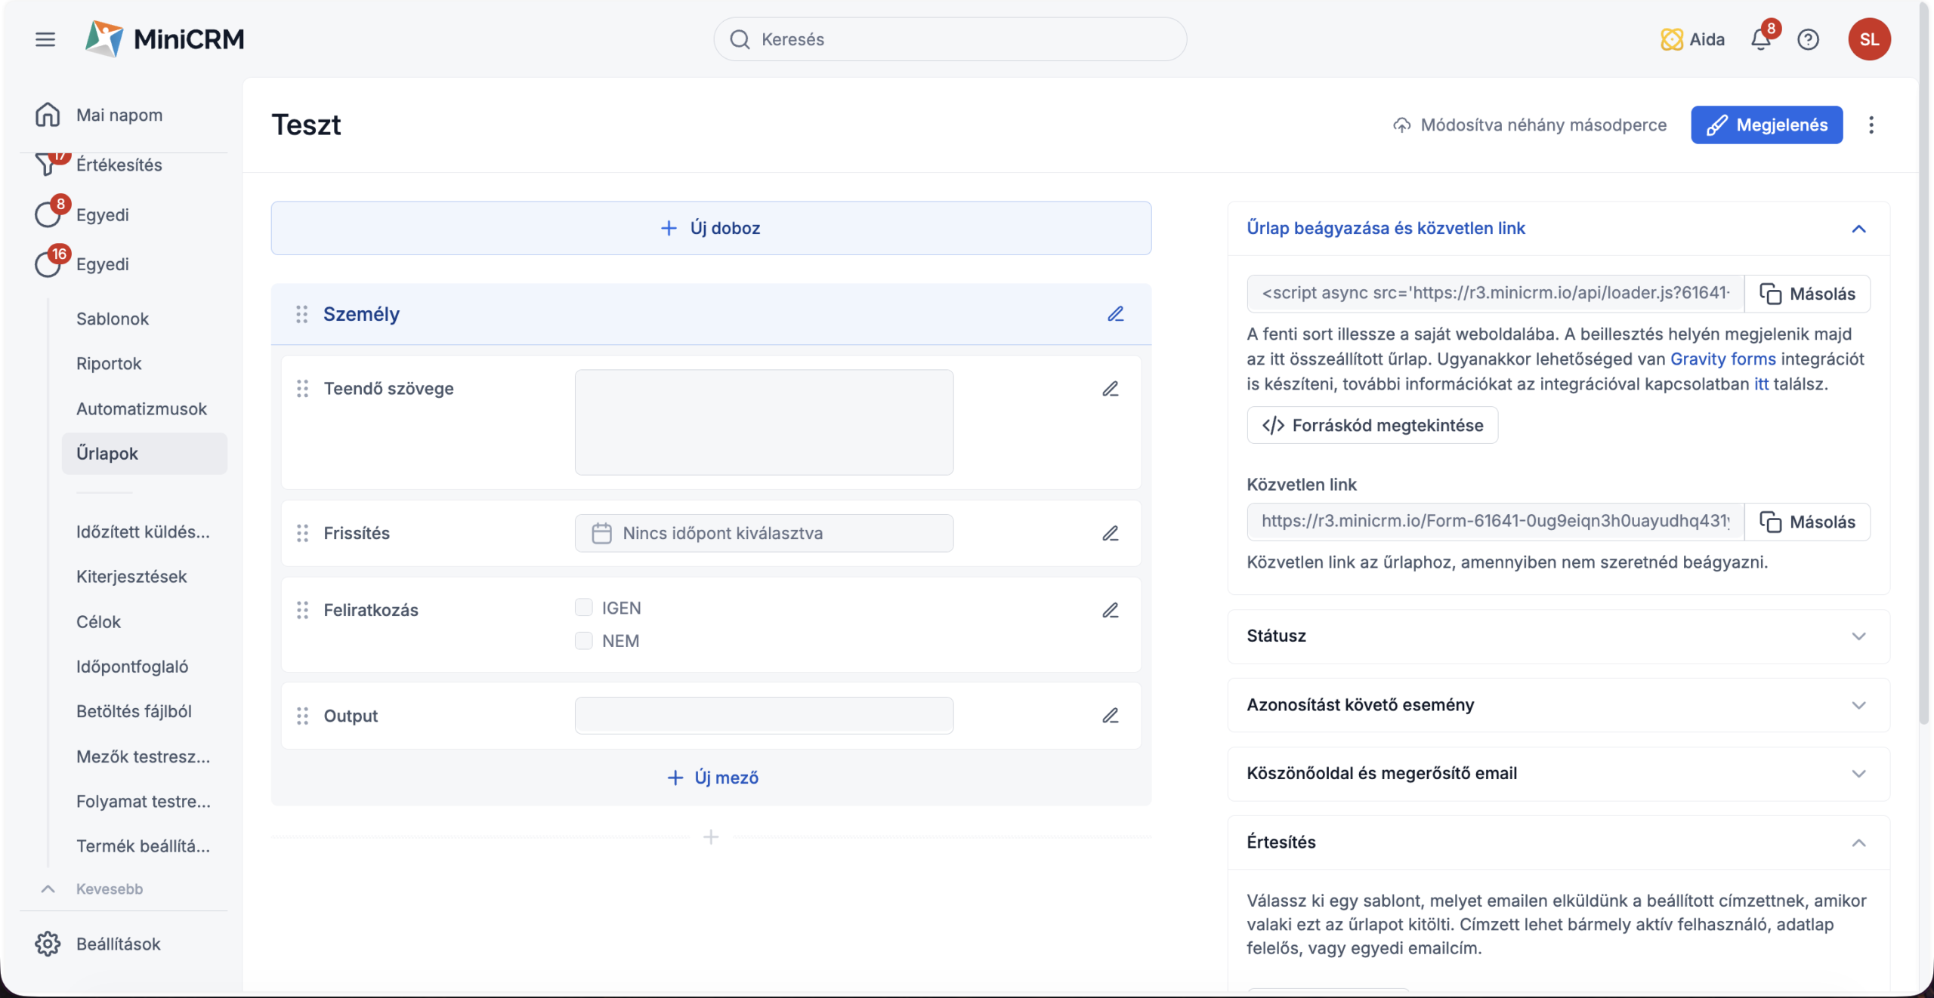The image size is (1934, 998).
Task: Grab the Feliratkozás drag handle
Action: point(302,610)
